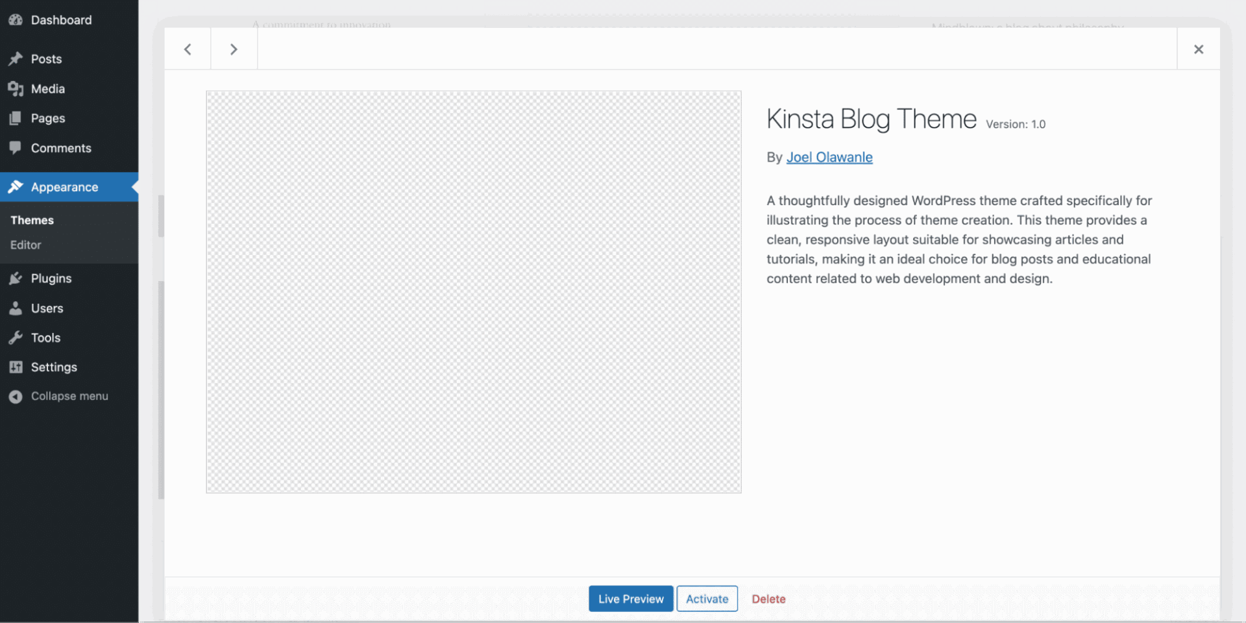The height and width of the screenshot is (623, 1246).
Task: Open the Posts menu item
Action: click(69, 59)
